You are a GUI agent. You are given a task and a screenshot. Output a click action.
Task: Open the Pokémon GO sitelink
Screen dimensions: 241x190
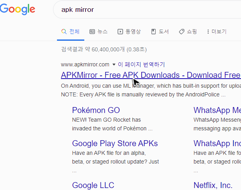coord(96,110)
